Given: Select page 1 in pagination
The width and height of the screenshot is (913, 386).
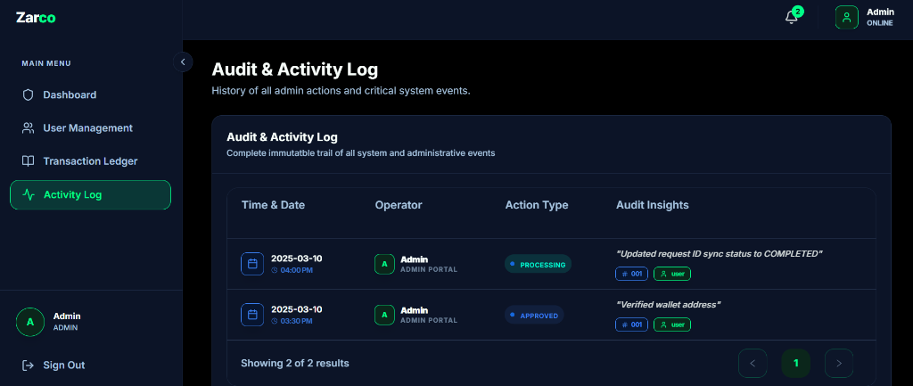Looking at the screenshot, I should pos(796,364).
